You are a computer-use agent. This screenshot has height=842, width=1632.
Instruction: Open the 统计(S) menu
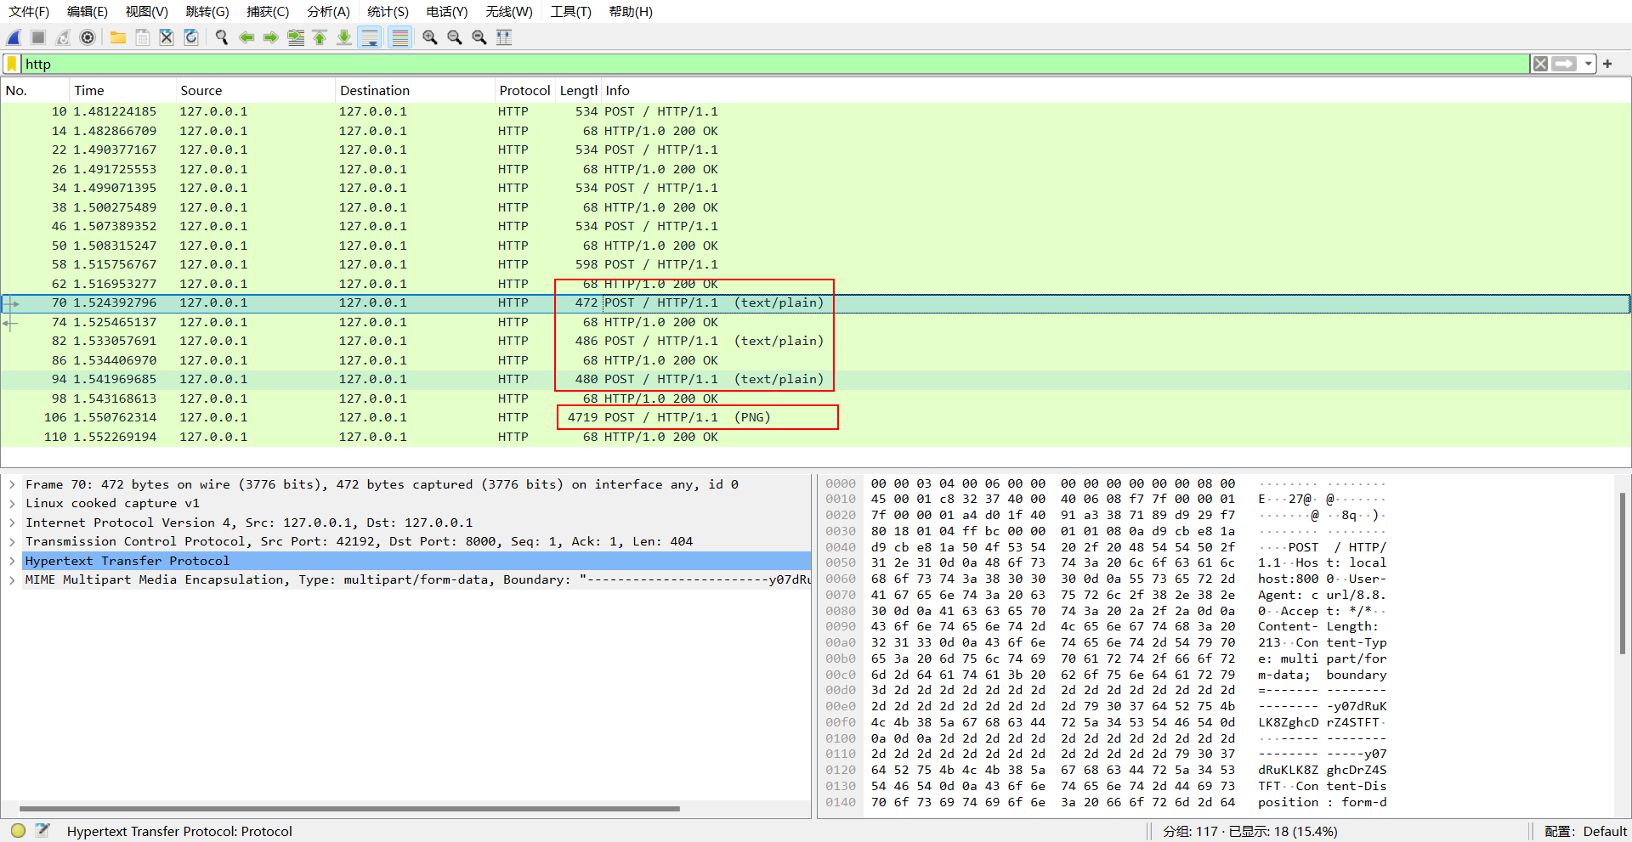[x=388, y=12]
